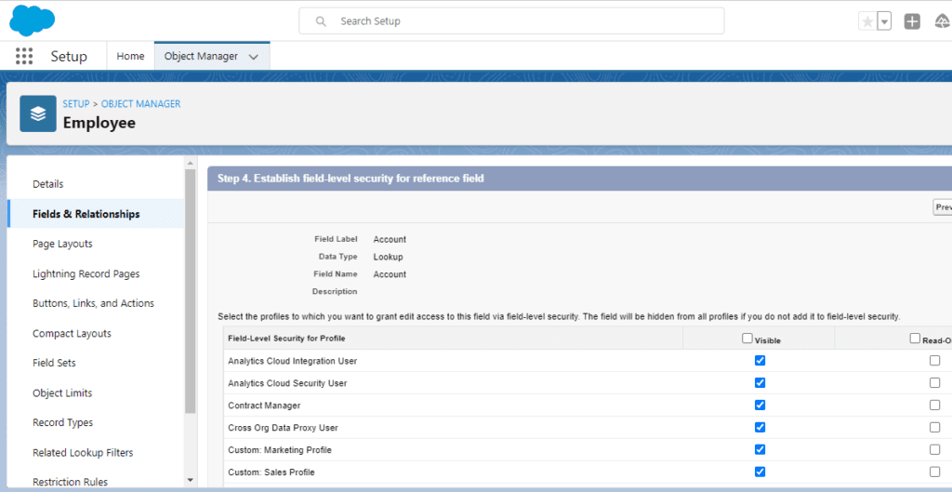
Task: Open the App Launcher grid icon
Action: 23,56
